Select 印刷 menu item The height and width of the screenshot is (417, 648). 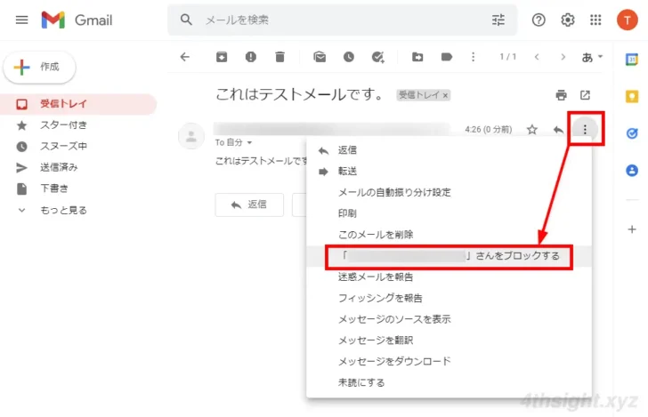pos(449,213)
